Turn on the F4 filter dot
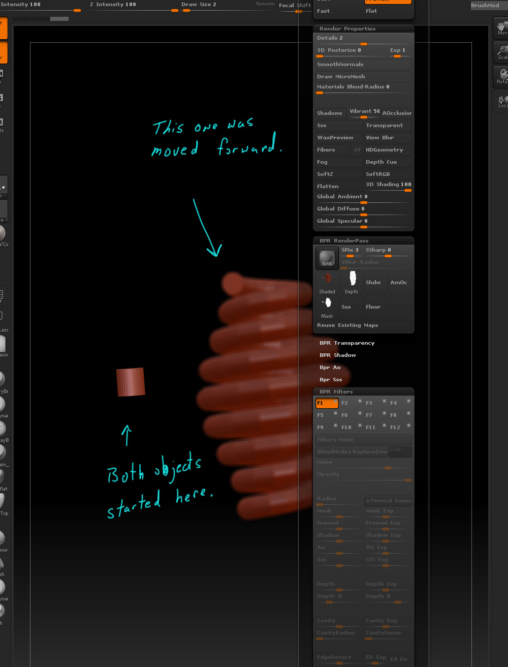This screenshot has height=667, width=508. coord(408,401)
